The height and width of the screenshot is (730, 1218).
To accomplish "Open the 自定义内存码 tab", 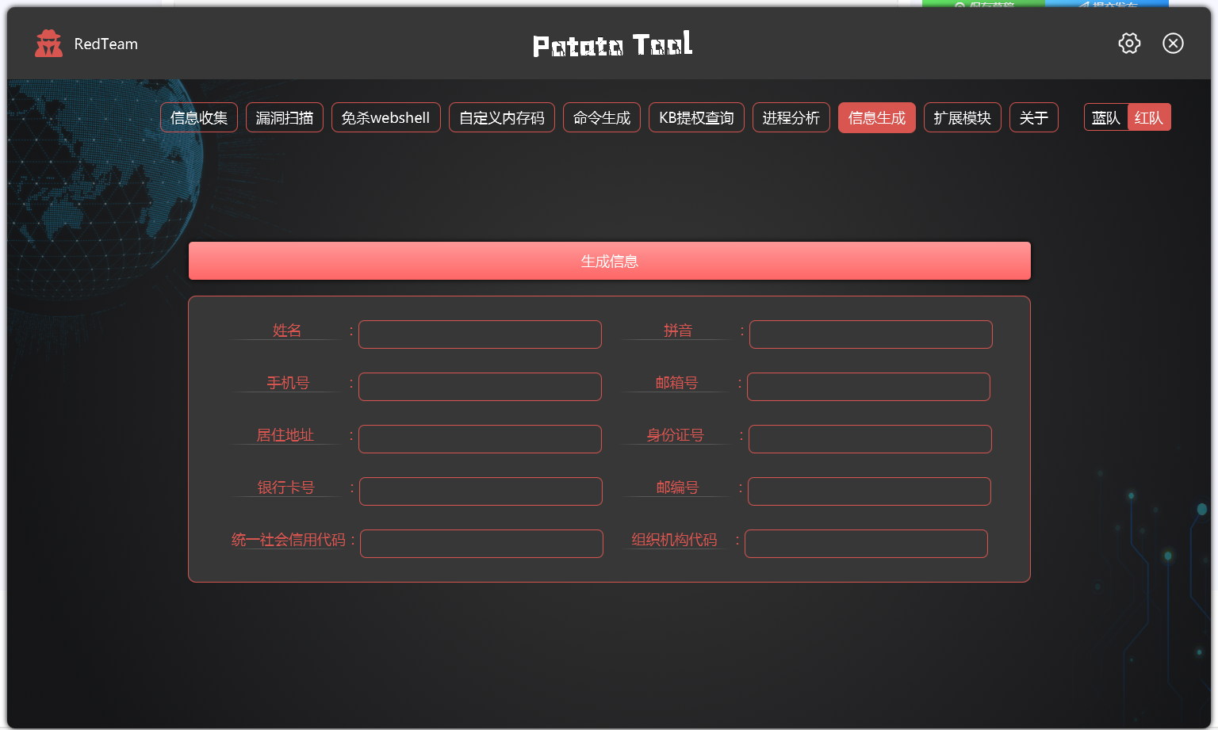I will tap(501, 118).
